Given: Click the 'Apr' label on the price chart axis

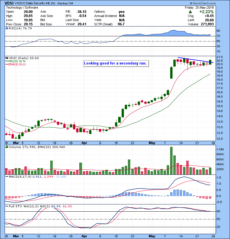Looking at the screenshot, I should (84, 143).
